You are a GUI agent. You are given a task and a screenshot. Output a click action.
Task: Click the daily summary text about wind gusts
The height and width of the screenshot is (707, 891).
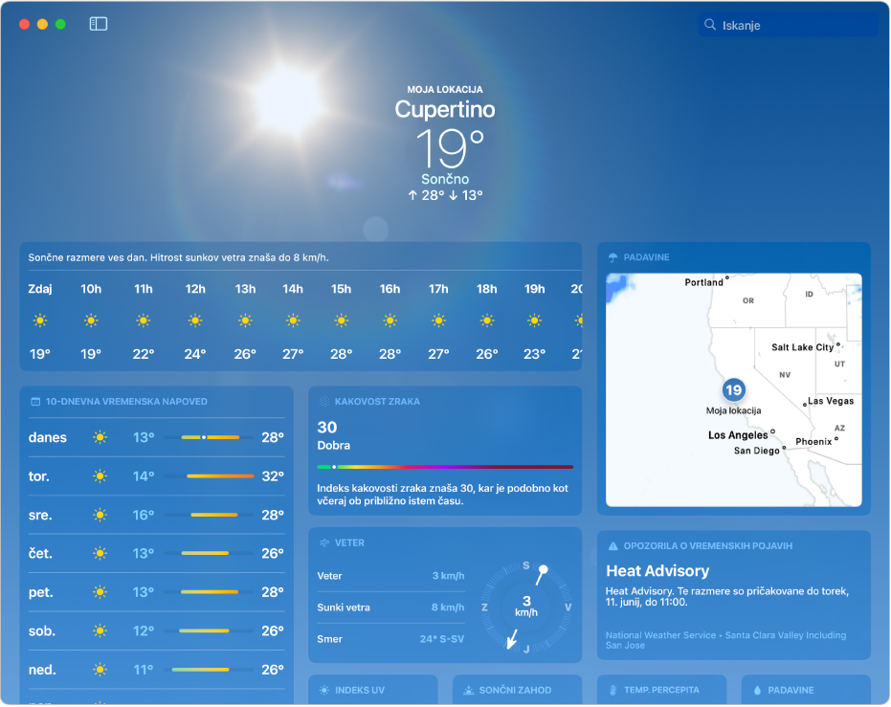pos(178,257)
